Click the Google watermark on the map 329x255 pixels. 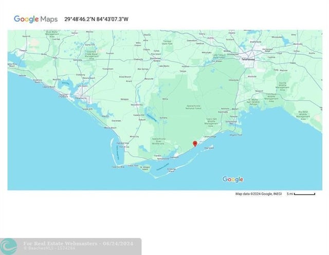pyautogui.click(x=232, y=179)
